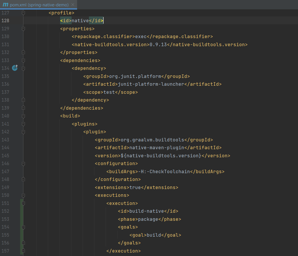Click the gutter icon on line 134
This screenshot has height=256, width=298.
[15, 68]
